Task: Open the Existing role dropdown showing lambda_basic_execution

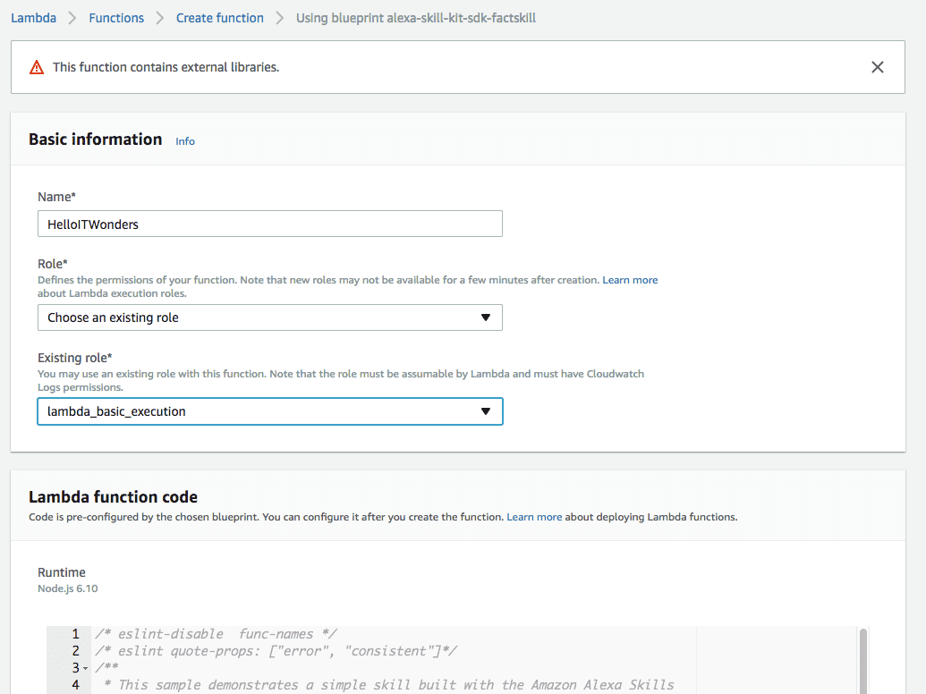Action: pos(268,411)
